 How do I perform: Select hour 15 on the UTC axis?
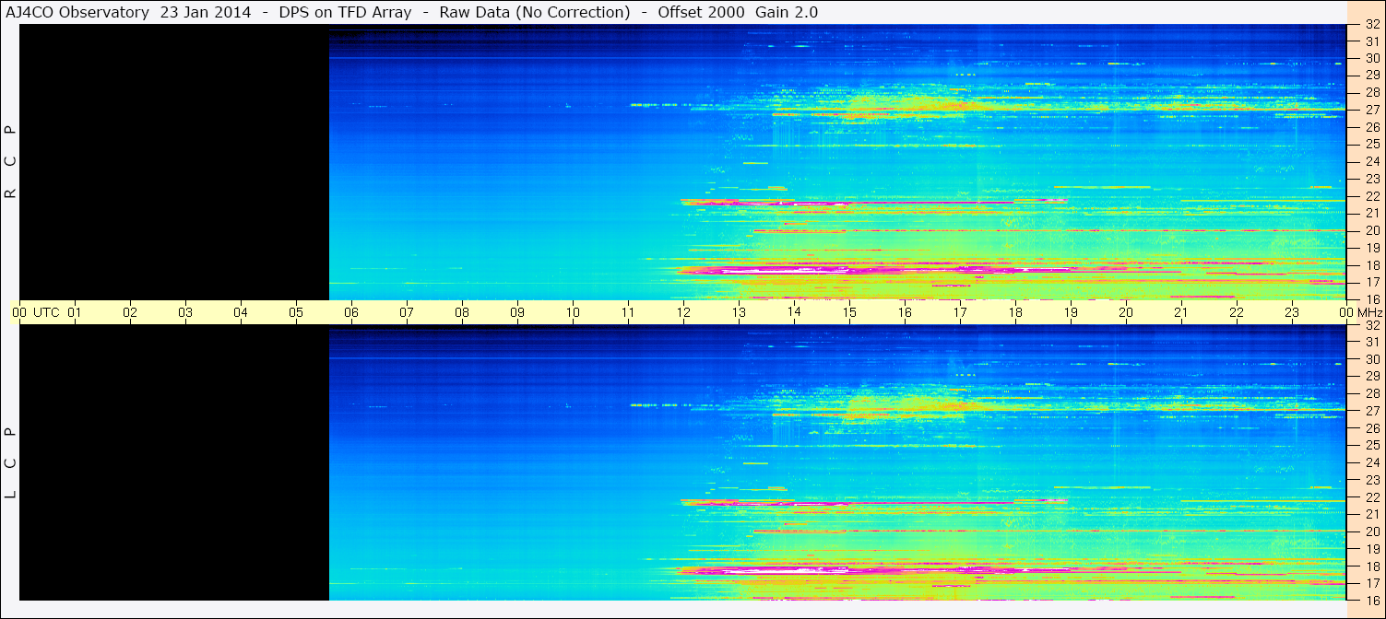pos(849,312)
